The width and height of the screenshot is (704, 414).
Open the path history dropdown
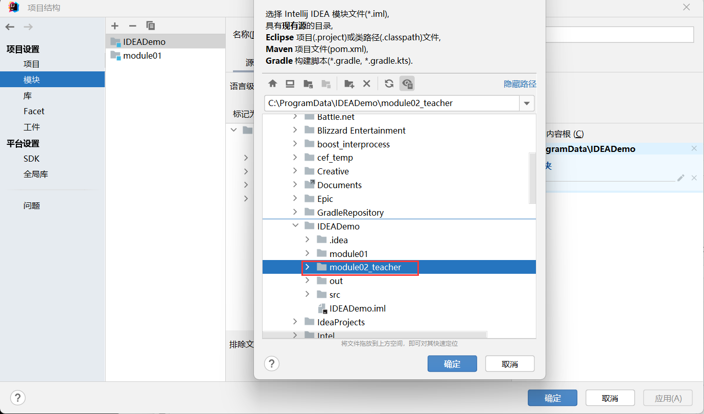tap(527, 103)
